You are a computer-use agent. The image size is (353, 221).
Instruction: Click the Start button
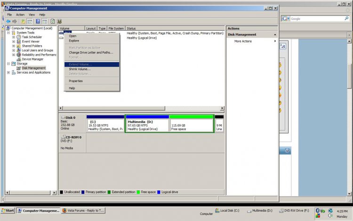tap(8, 211)
